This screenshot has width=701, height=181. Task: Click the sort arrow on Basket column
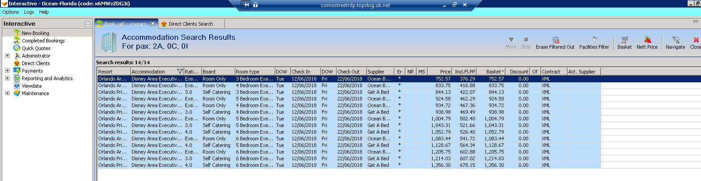click(x=502, y=72)
